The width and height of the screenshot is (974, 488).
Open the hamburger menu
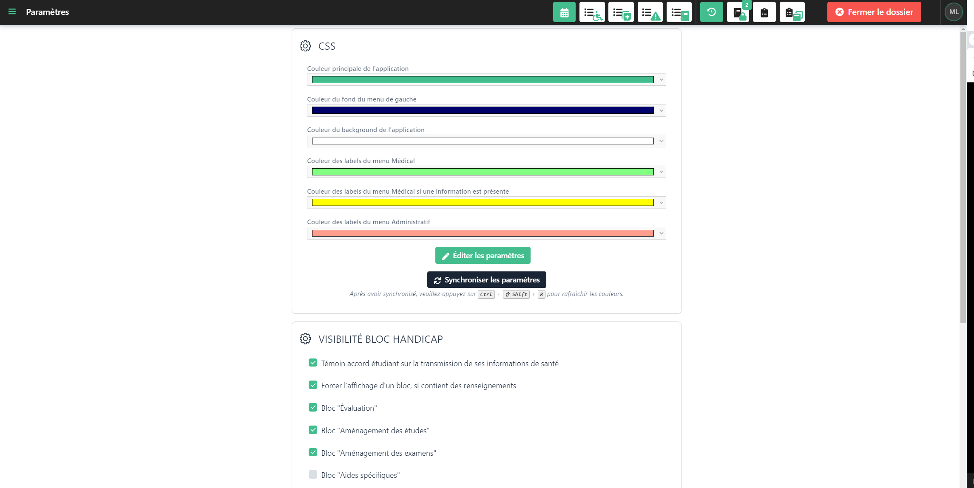coord(12,12)
